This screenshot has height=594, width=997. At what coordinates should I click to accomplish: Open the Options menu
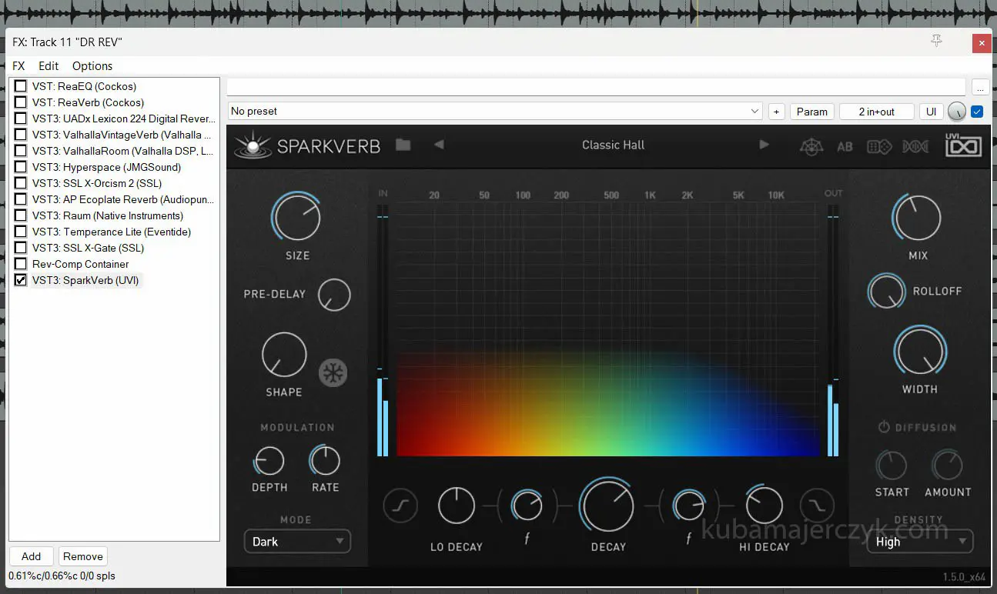coord(92,66)
